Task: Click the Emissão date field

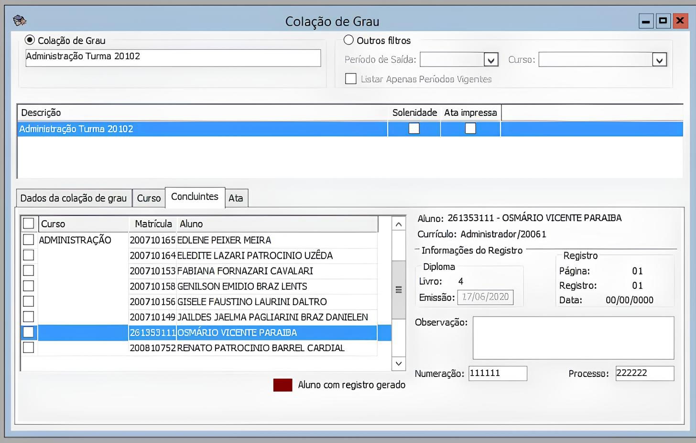Action: point(485,297)
